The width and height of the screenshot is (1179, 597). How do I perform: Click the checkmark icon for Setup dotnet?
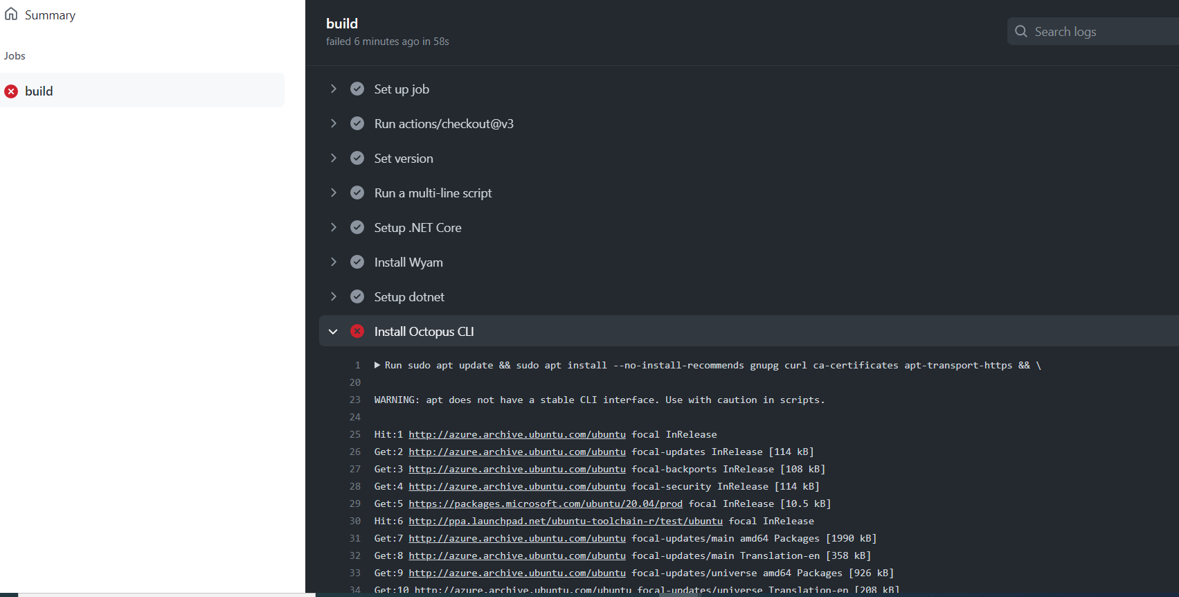coord(357,296)
